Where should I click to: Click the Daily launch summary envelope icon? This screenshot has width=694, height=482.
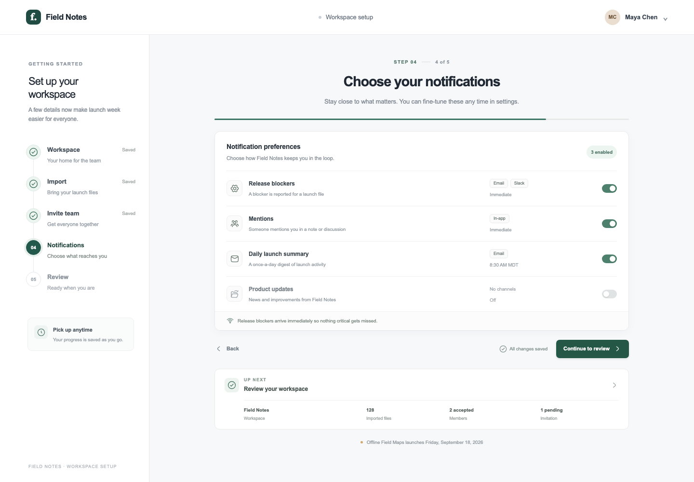point(235,259)
